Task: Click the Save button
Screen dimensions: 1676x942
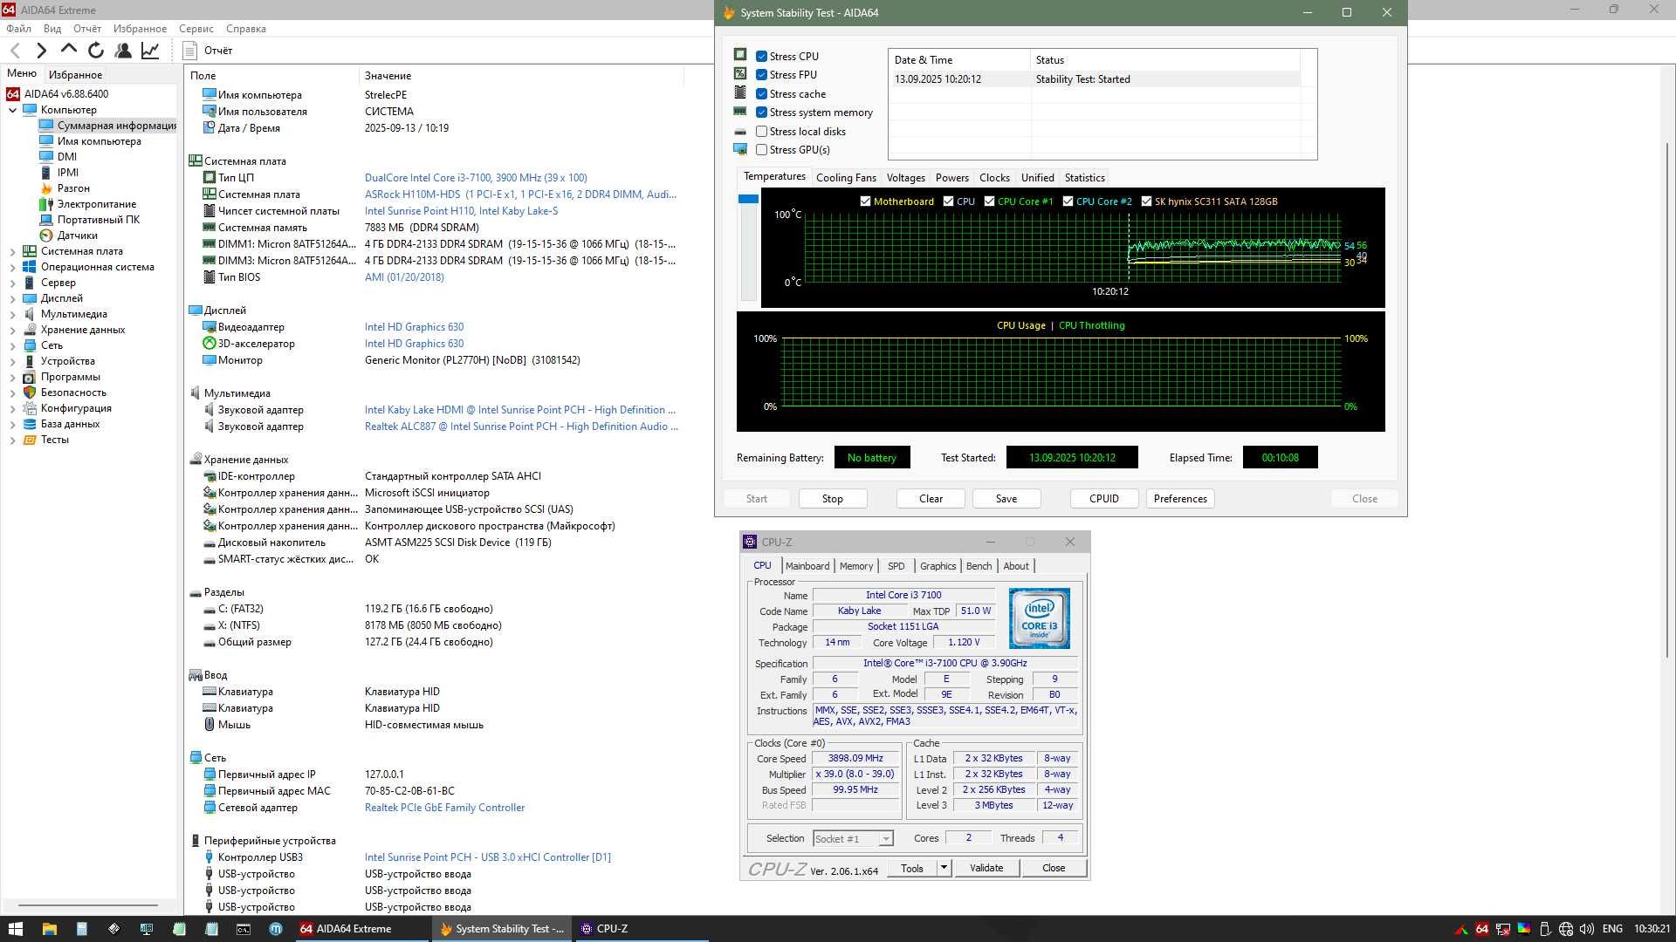Action: [1006, 499]
